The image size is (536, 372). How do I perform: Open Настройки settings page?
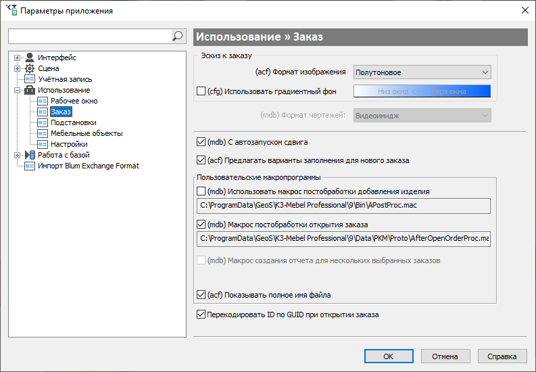[69, 144]
